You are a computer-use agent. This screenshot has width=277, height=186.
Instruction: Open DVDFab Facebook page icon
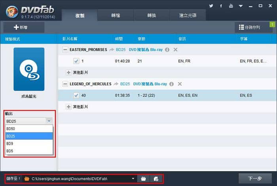click(221, 6)
